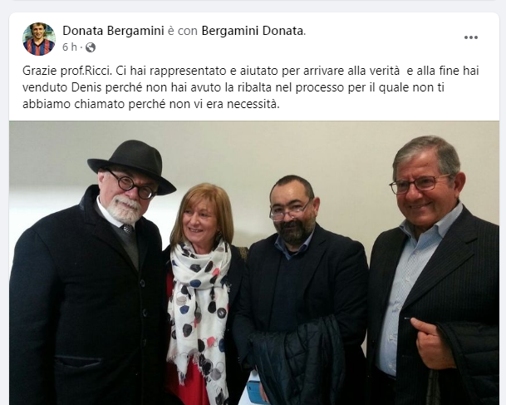Open Donata Bergamini author name link
506x405 pixels.
(x=113, y=31)
